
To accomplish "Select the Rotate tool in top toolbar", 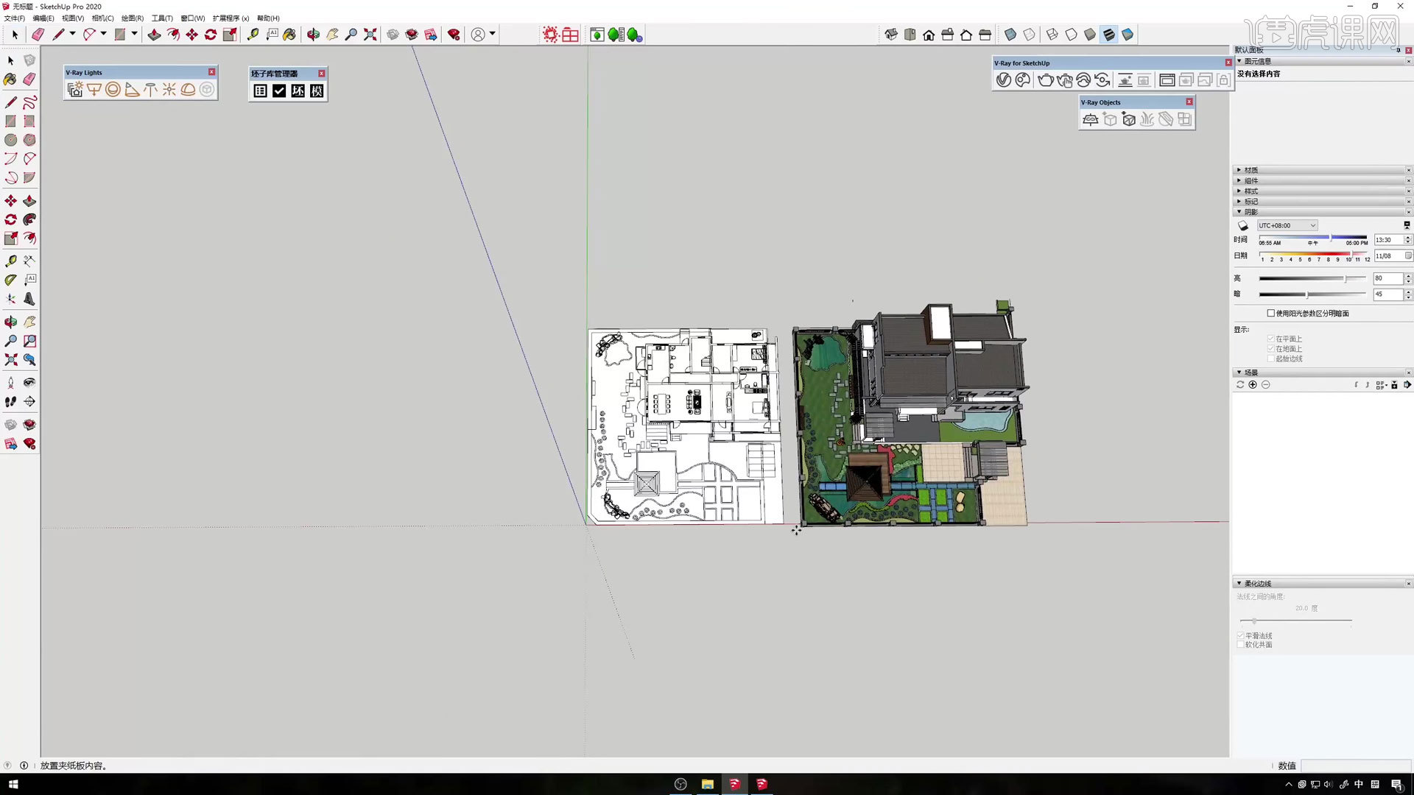I will [x=211, y=35].
